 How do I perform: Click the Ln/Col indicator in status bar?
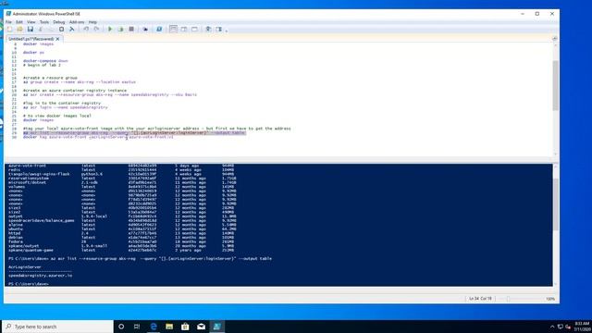point(480,299)
